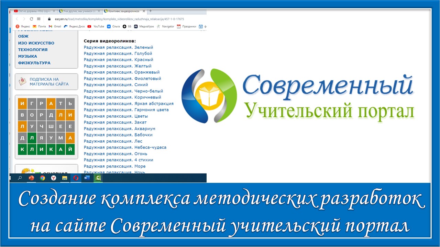The width and height of the screenshot is (440, 247).
Task: Reload the easyen.ru page
Action: [x=32, y=19]
